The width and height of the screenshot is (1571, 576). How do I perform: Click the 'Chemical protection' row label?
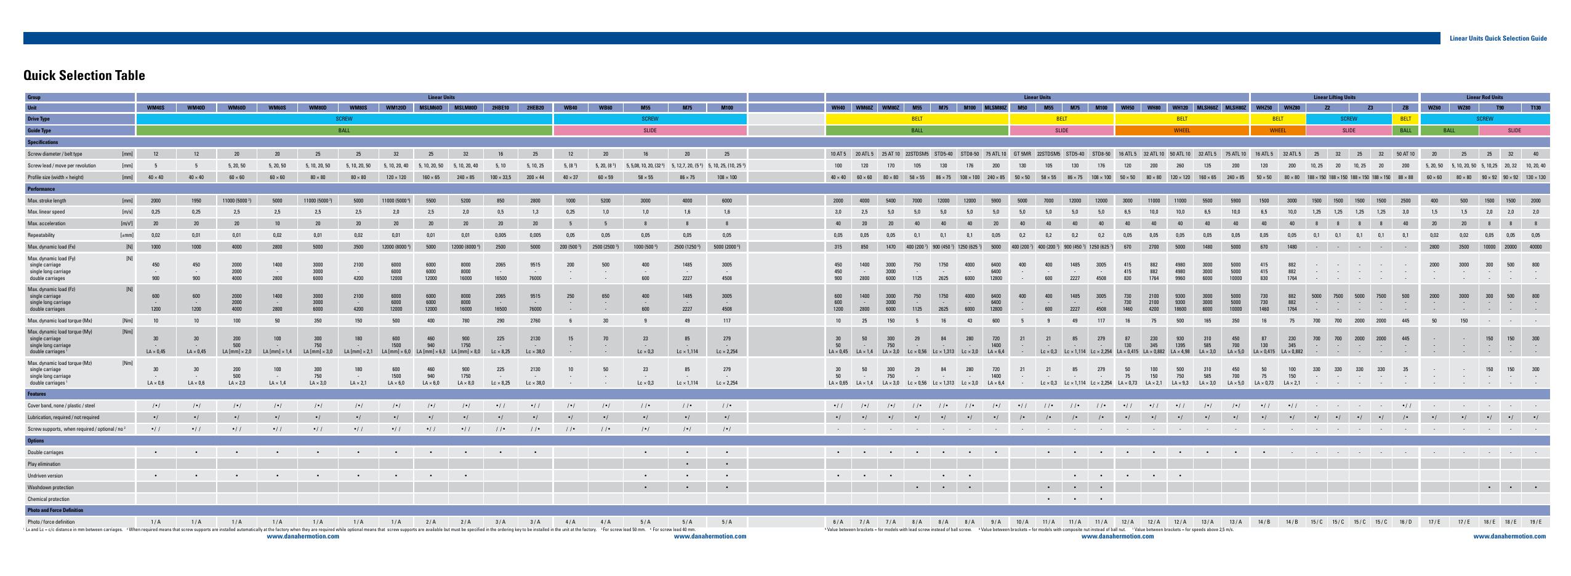point(49,499)
